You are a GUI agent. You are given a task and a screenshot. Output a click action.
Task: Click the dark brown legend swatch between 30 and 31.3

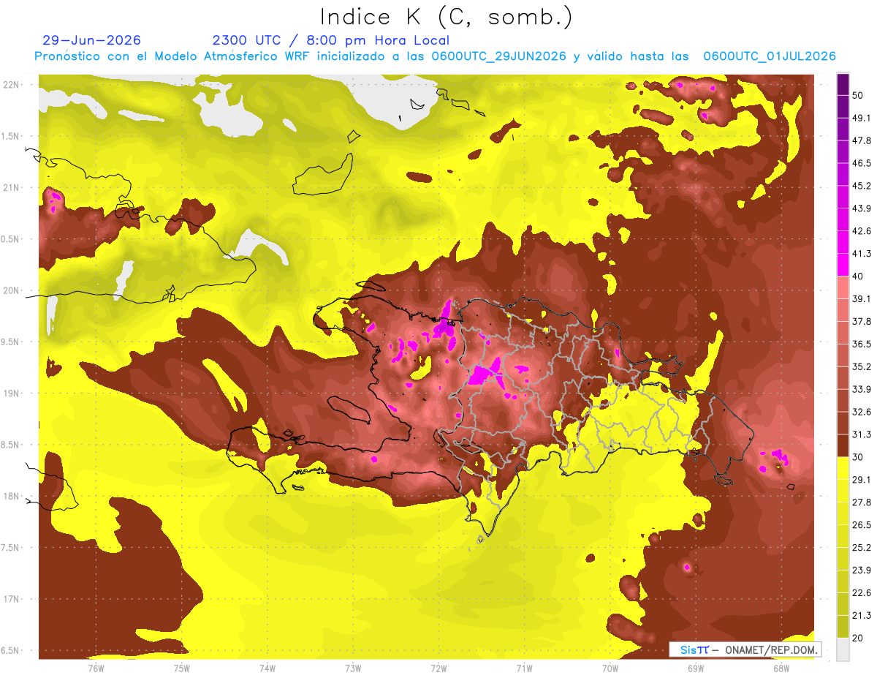(x=843, y=445)
